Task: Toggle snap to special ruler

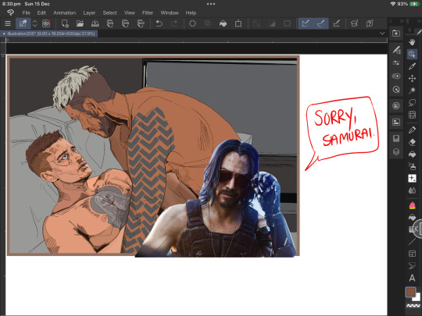Action: coord(321,23)
